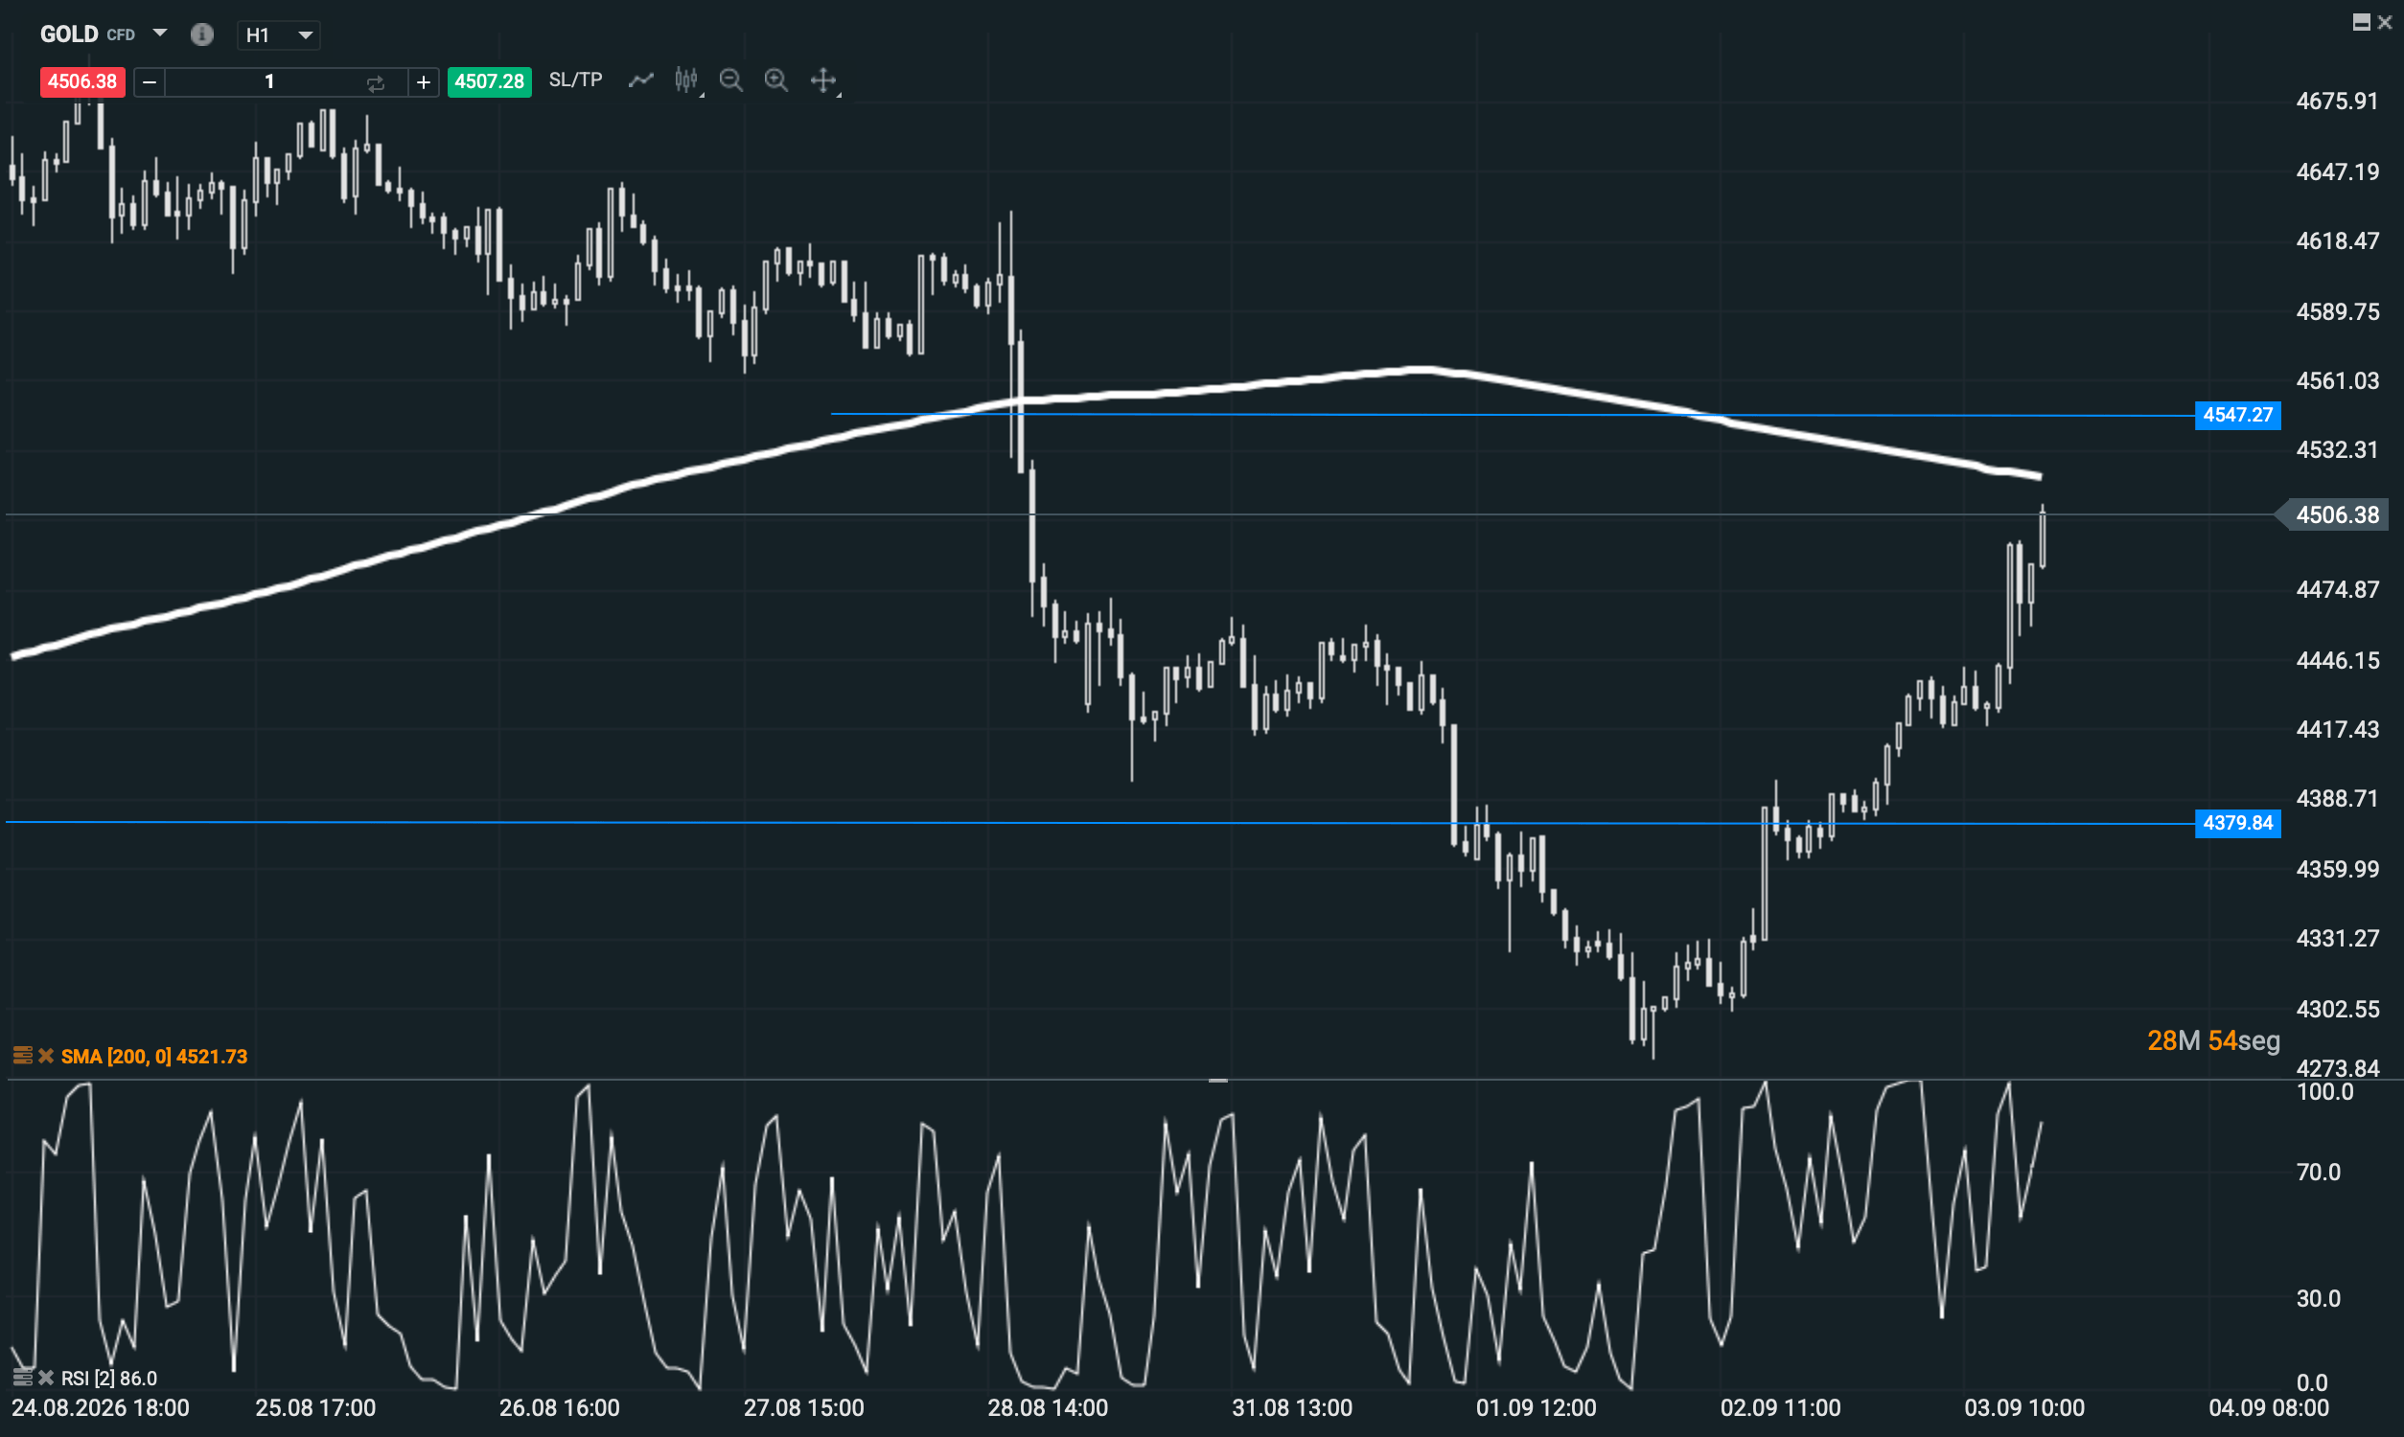Minimize the chart panel
The width and height of the screenshot is (2404, 1437).
point(2362,22)
